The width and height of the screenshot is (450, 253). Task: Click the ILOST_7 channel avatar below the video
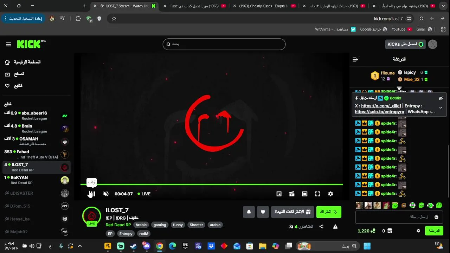coord(91,216)
